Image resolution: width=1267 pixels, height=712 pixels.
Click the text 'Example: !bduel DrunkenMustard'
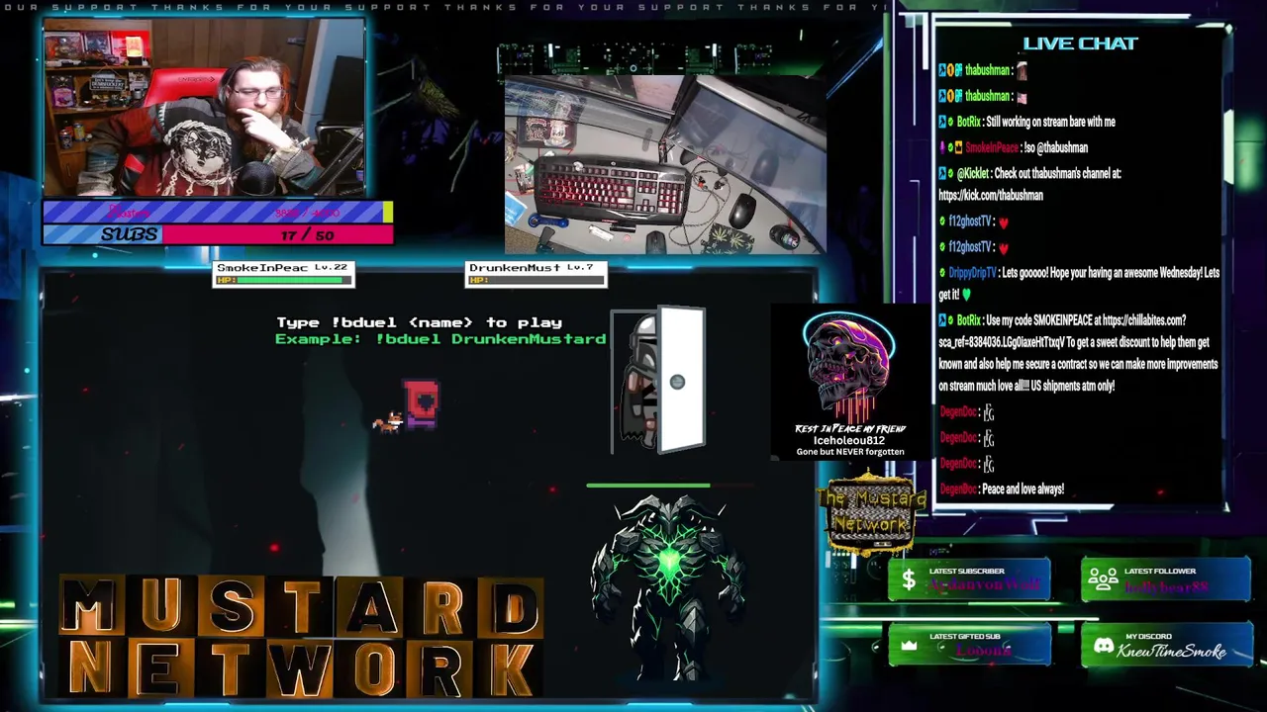click(440, 339)
